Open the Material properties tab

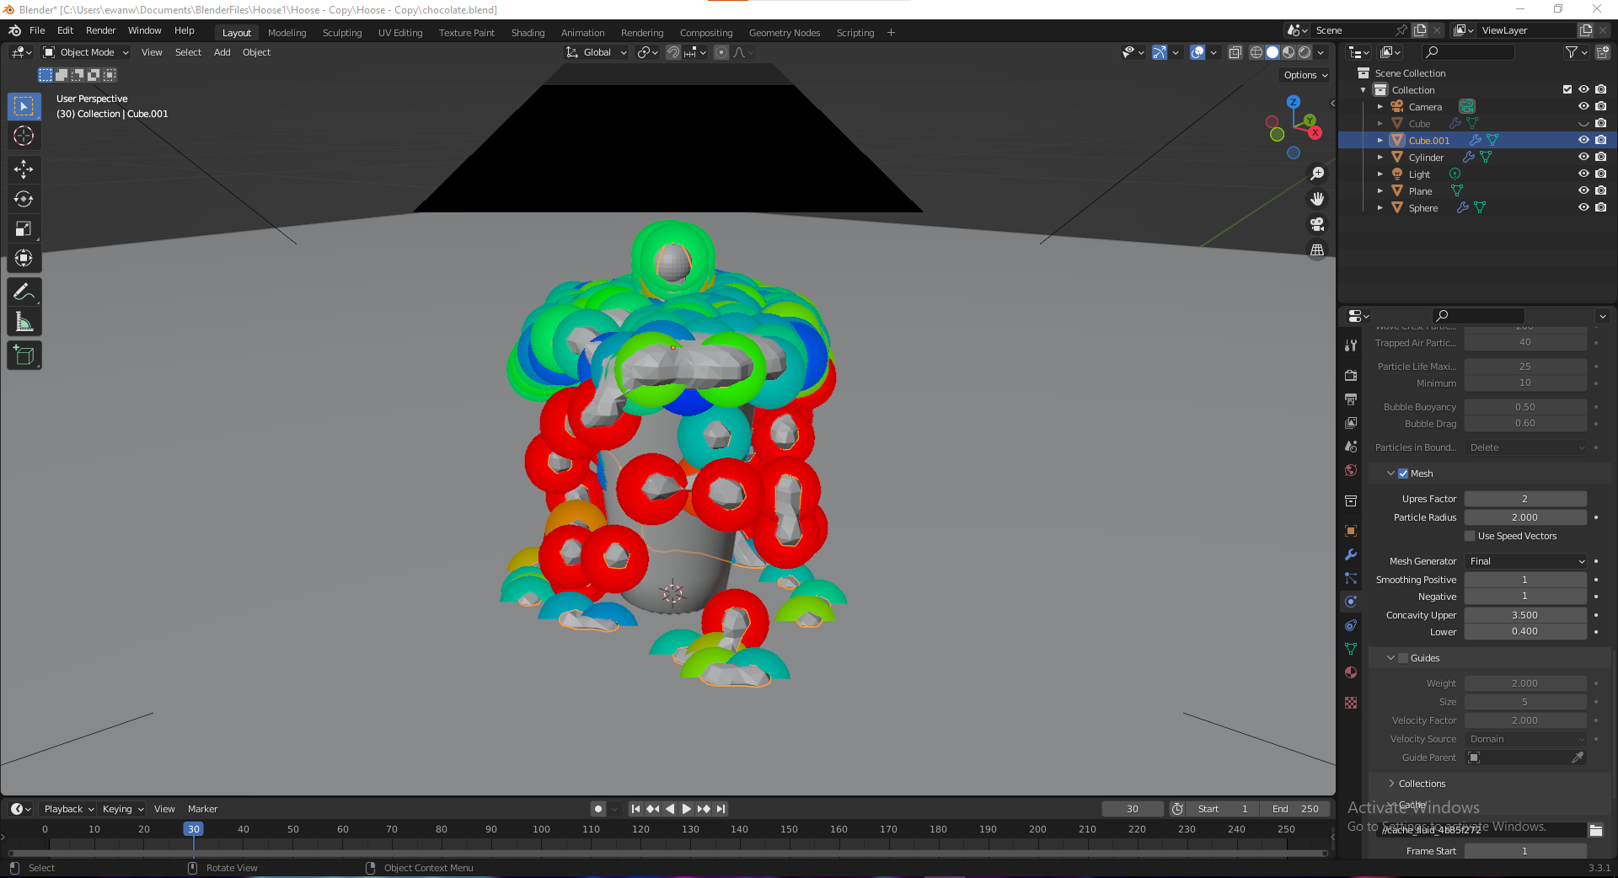pyautogui.click(x=1351, y=672)
